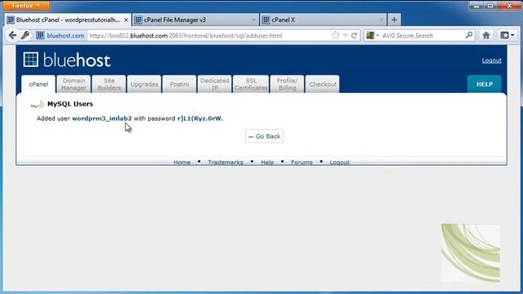Close the cPanel X browser tab
523x294 pixels.
point(382,20)
